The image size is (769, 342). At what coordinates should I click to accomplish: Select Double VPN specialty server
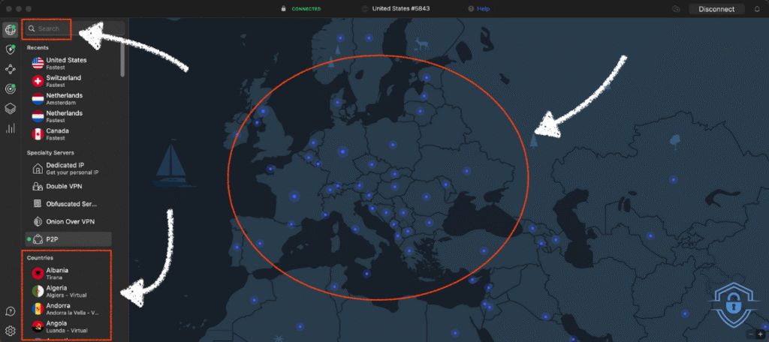(x=68, y=186)
